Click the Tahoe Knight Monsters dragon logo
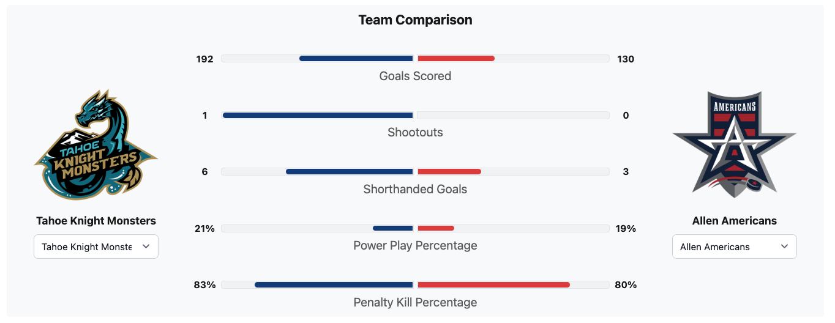Image resolution: width=835 pixels, height=323 pixels. [x=96, y=144]
